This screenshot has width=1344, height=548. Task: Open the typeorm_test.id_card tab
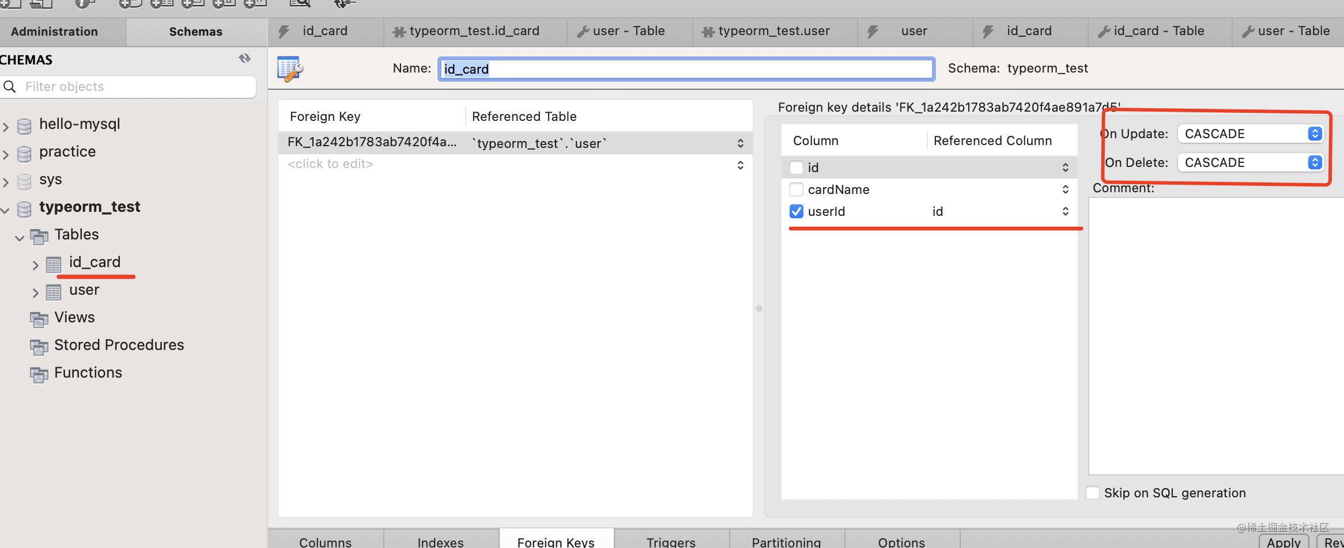tap(475, 31)
